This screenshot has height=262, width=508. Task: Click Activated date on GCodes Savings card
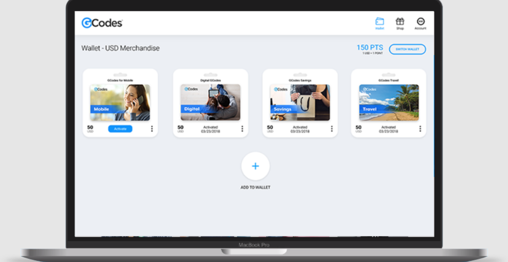pos(300,129)
